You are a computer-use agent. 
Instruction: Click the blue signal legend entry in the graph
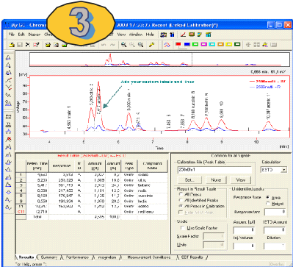[x=265, y=87]
